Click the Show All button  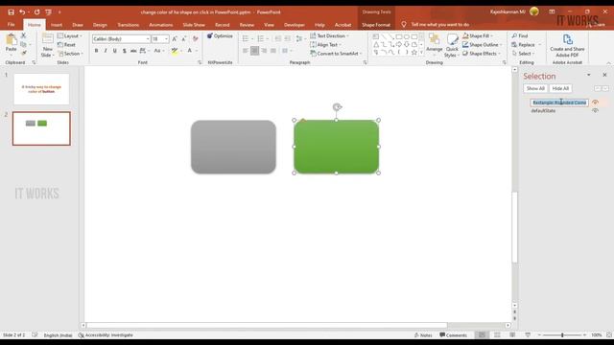[x=535, y=88]
